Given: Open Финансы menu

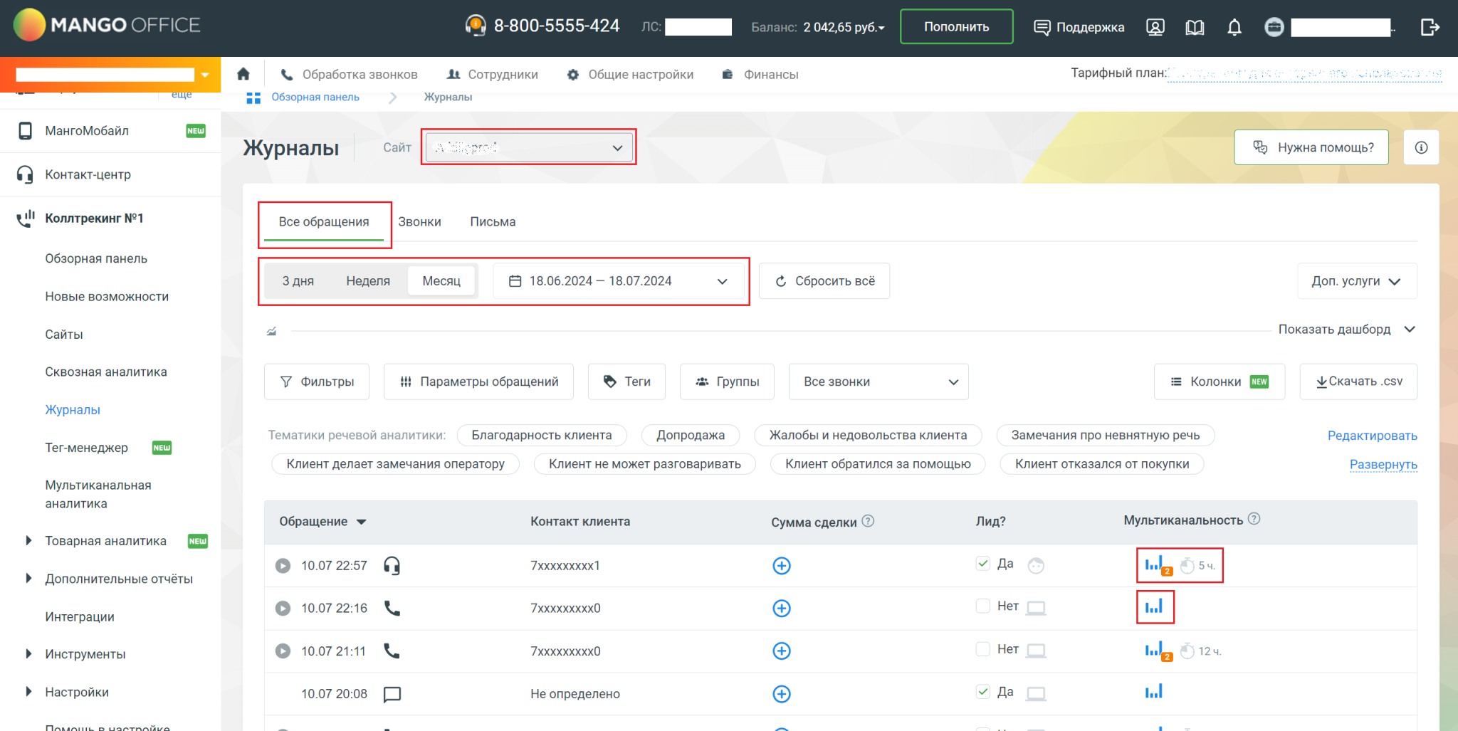Looking at the screenshot, I should click(x=760, y=75).
